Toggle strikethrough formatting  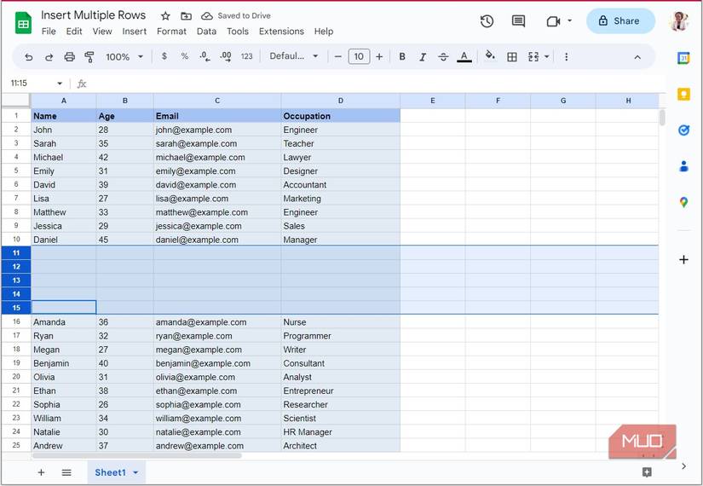point(443,57)
